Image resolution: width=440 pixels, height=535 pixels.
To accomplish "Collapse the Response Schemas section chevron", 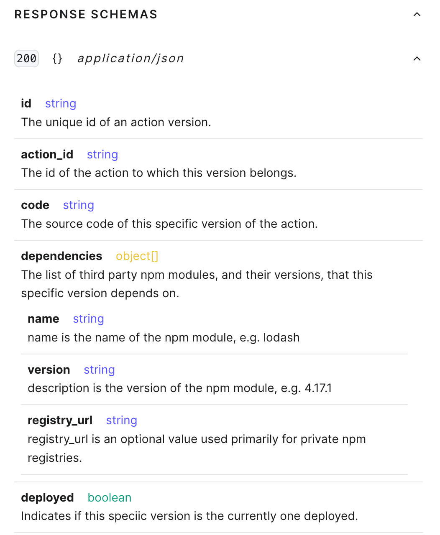I will tap(417, 15).
